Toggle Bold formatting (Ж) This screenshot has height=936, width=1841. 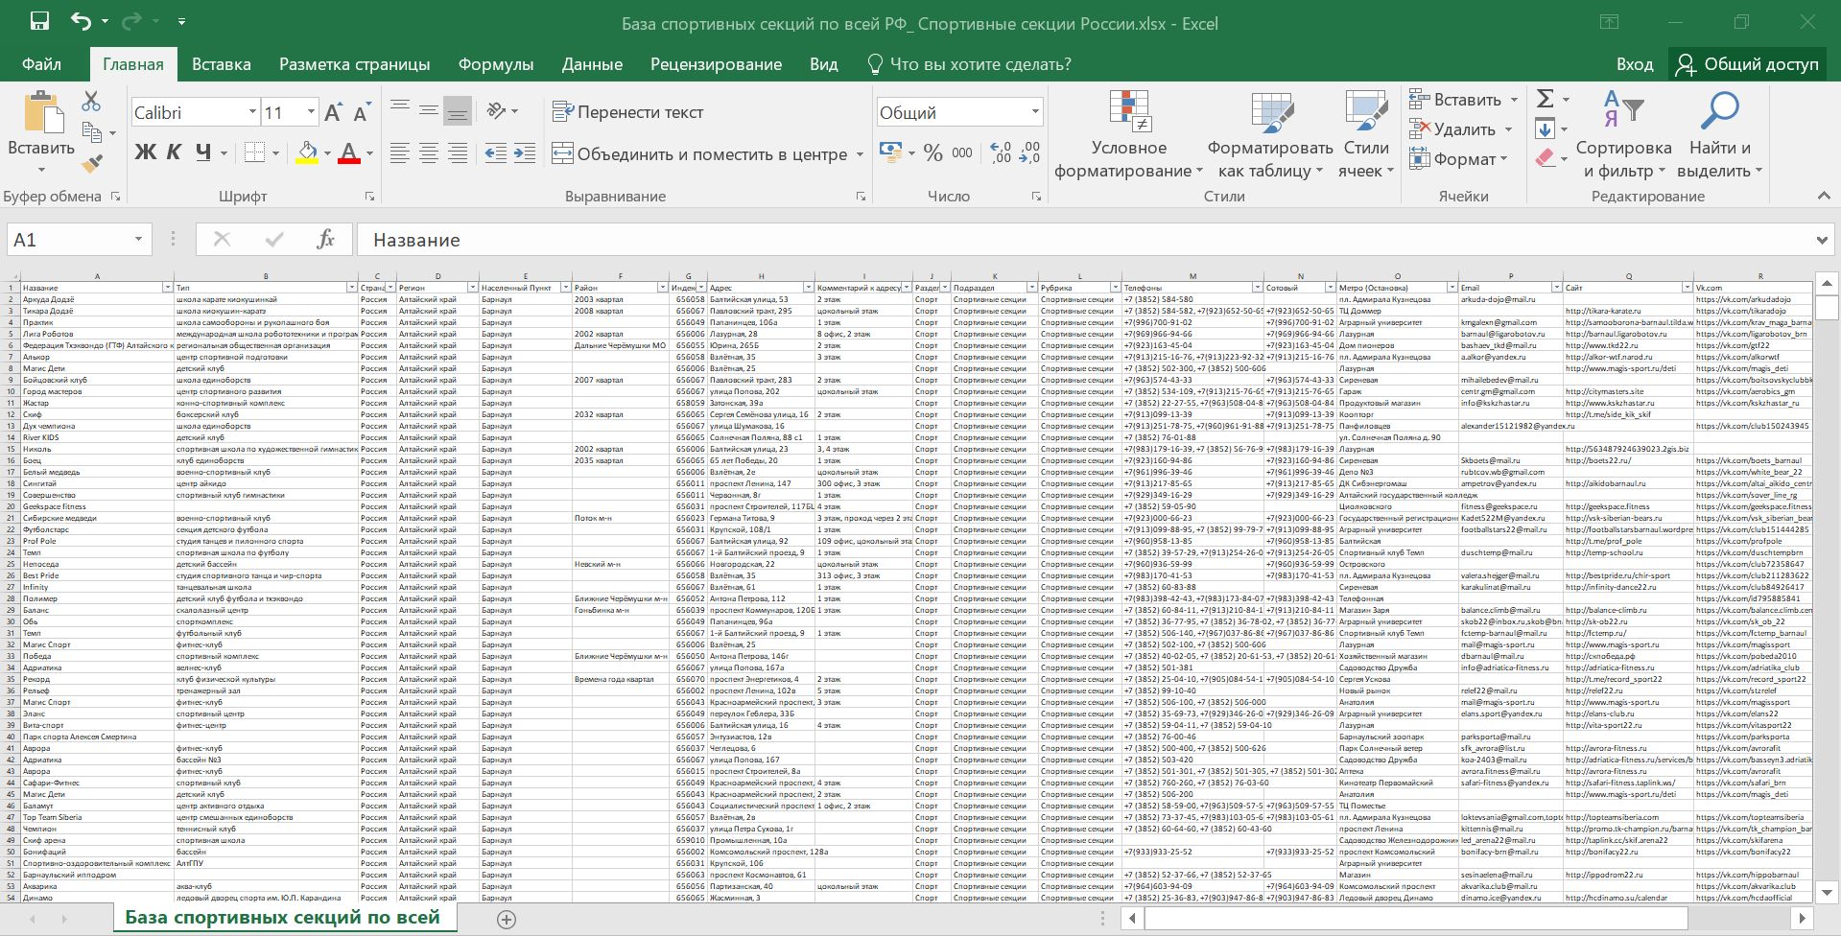click(145, 152)
